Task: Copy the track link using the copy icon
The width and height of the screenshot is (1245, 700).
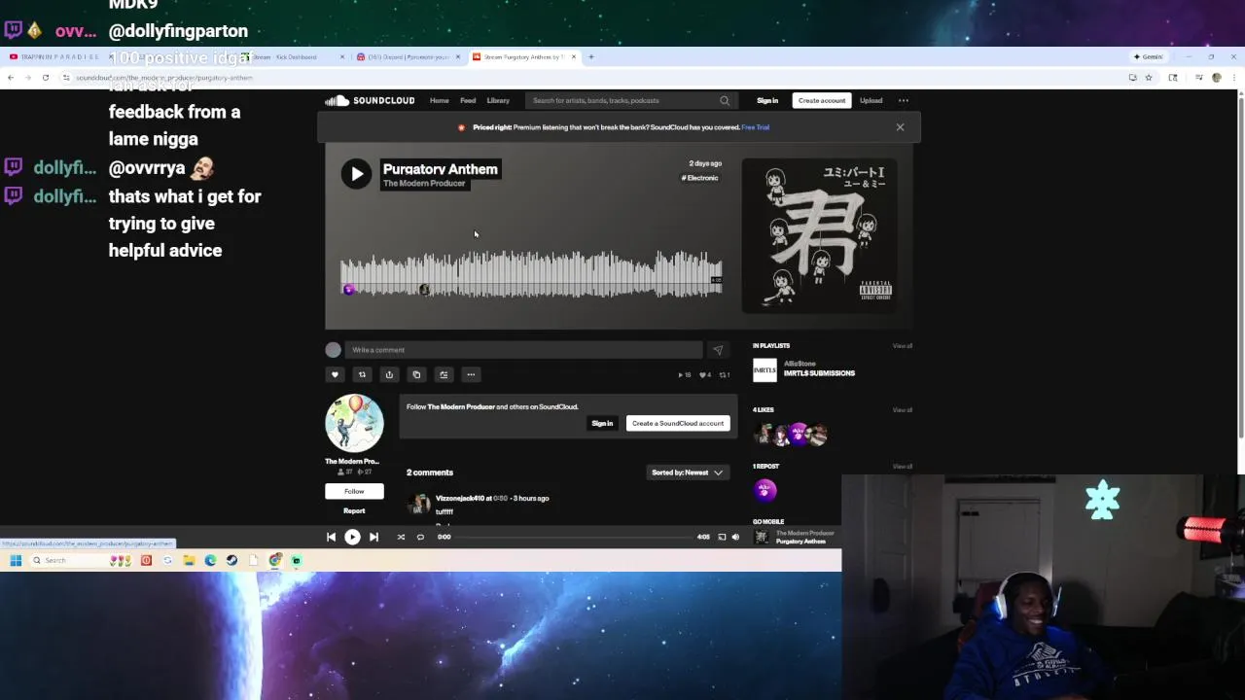Action: [416, 374]
